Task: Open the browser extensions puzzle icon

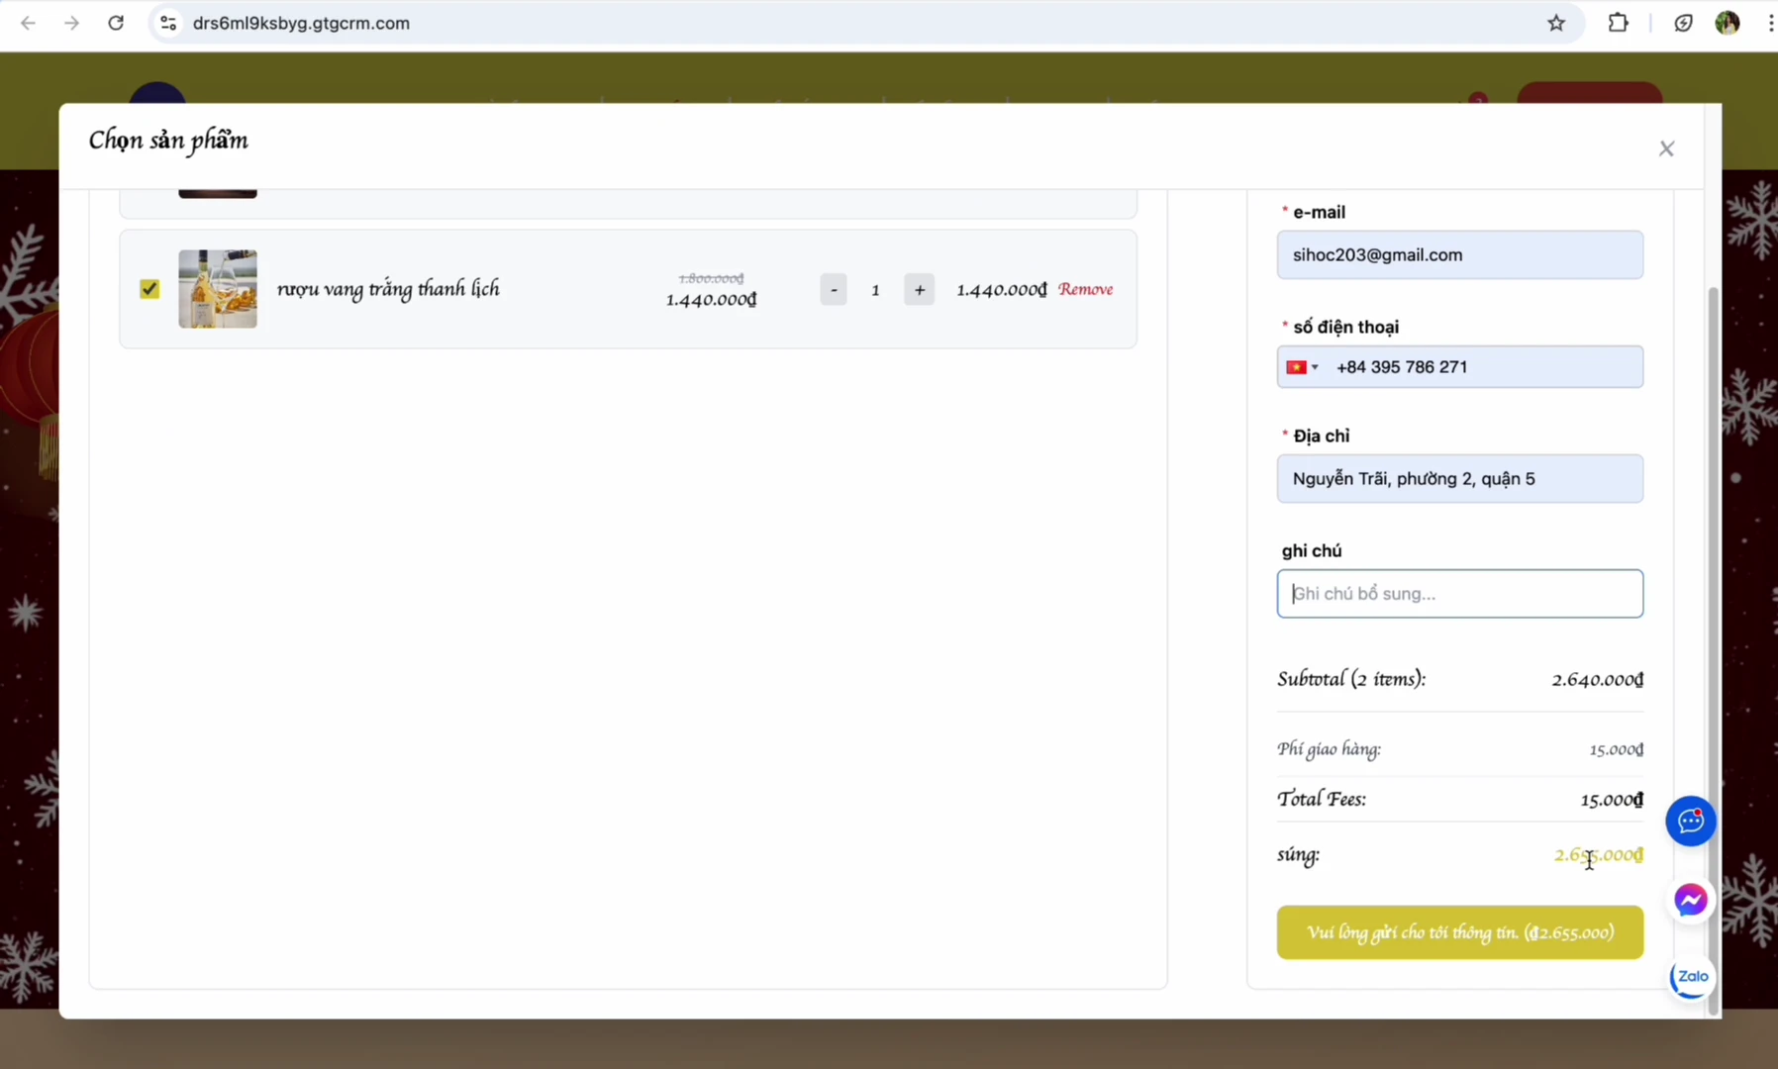Action: tap(1618, 23)
